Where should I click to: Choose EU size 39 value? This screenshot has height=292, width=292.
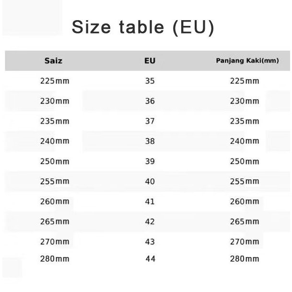(x=150, y=162)
